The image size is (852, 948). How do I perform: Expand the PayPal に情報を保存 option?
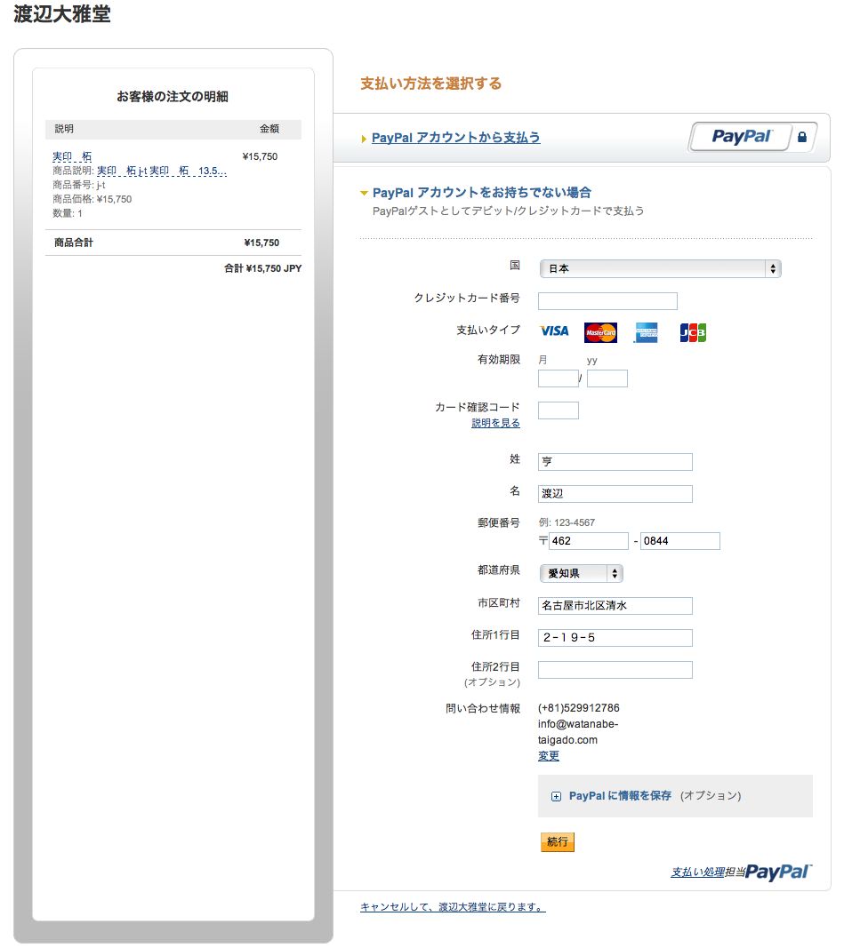point(620,796)
